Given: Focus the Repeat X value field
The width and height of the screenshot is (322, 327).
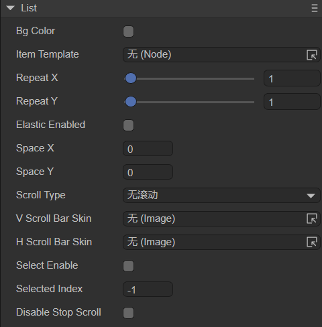Looking at the screenshot, I should tap(292, 78).
